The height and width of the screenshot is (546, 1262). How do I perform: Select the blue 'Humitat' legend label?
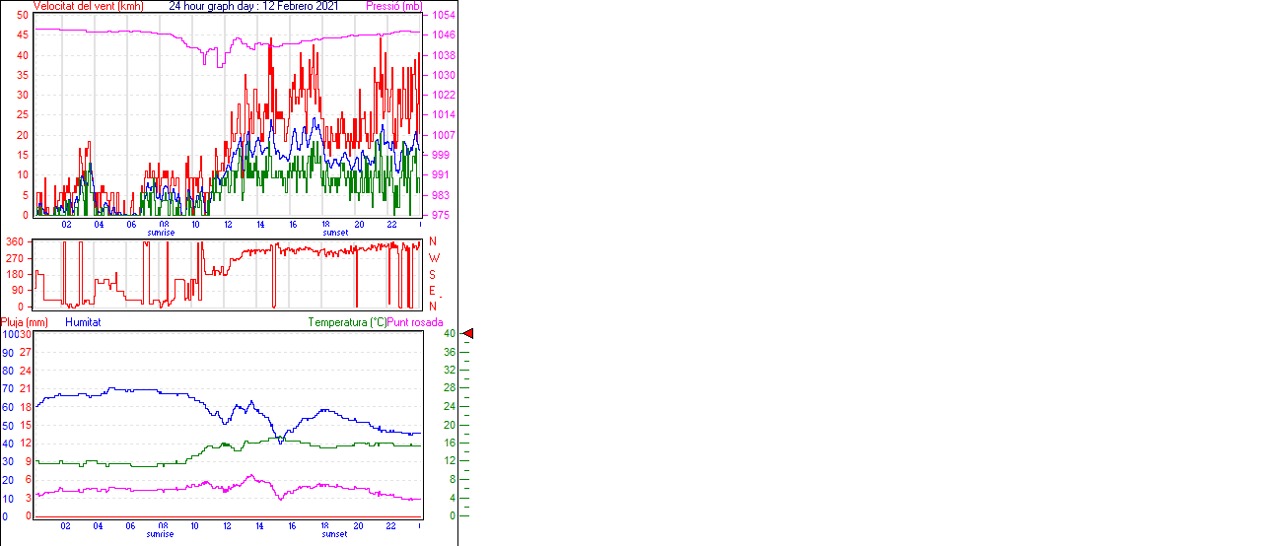tap(83, 322)
